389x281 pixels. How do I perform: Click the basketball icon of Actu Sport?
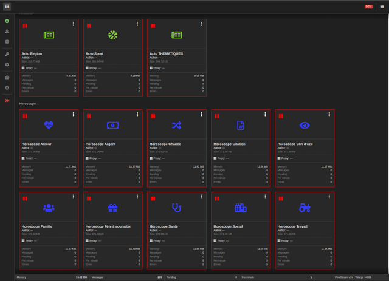tap(113, 35)
